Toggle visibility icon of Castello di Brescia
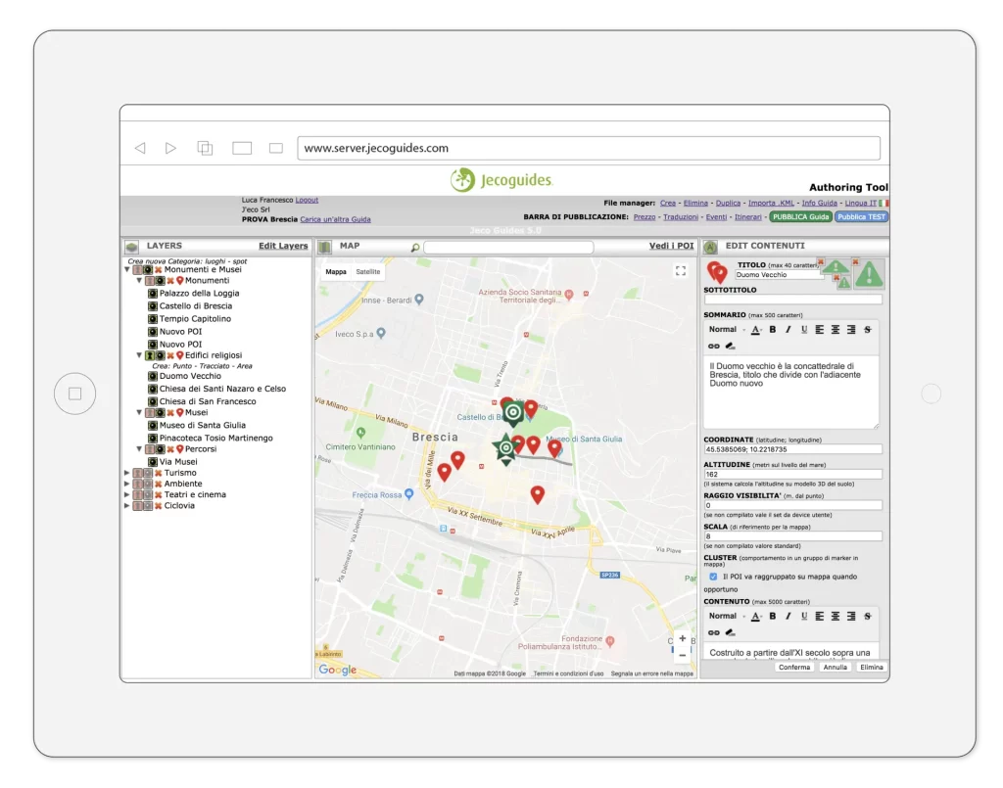Image resolution: width=1003 pixels, height=788 pixels. pyautogui.click(x=153, y=306)
